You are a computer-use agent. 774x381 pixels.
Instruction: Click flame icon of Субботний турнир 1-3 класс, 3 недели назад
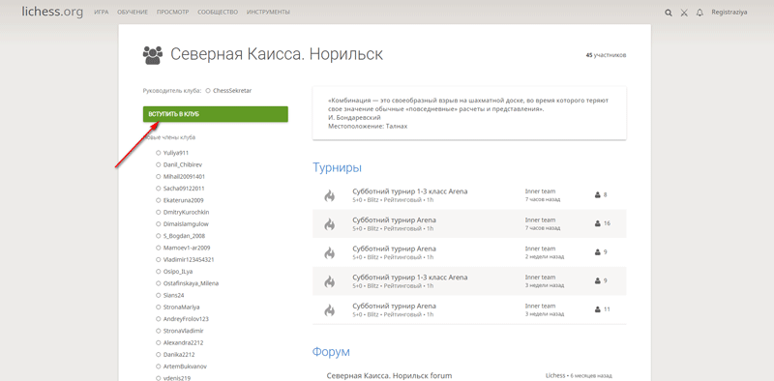click(x=329, y=281)
